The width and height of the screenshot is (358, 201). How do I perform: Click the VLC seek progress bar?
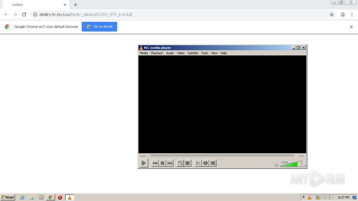point(222,156)
